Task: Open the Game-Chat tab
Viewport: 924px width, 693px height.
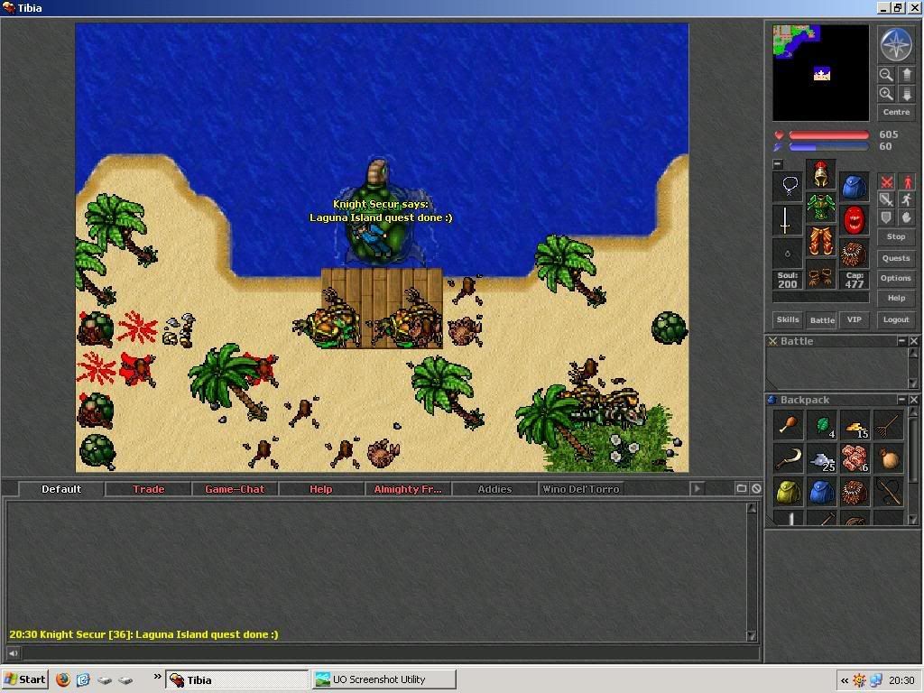Action: (x=235, y=489)
